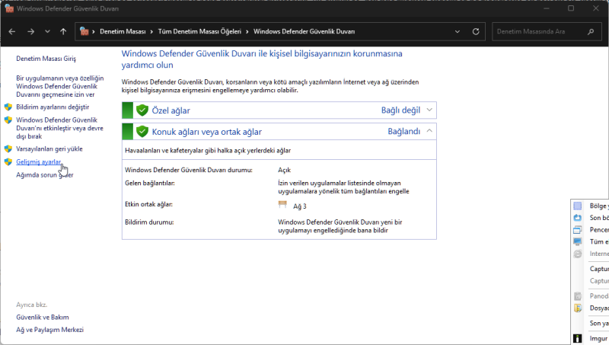Open 'Tüm Denetim Masası Öğeleri' breadcrumb
Screen dimensions: 609x345
199,31
